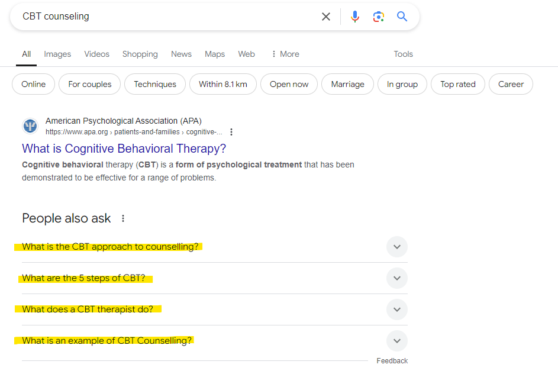Screen dimensions: 558x387
Task: Click the APA site favicon
Action: 30,126
